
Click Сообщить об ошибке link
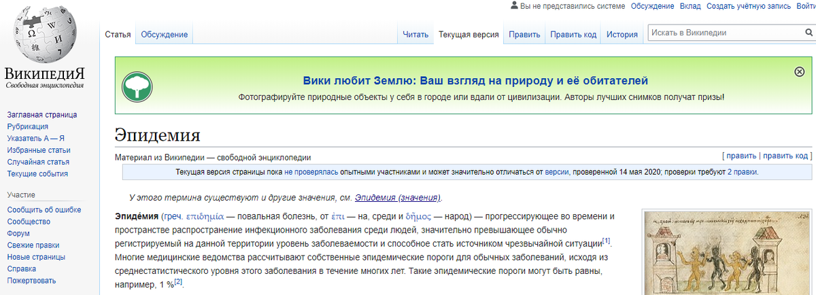[x=44, y=210]
